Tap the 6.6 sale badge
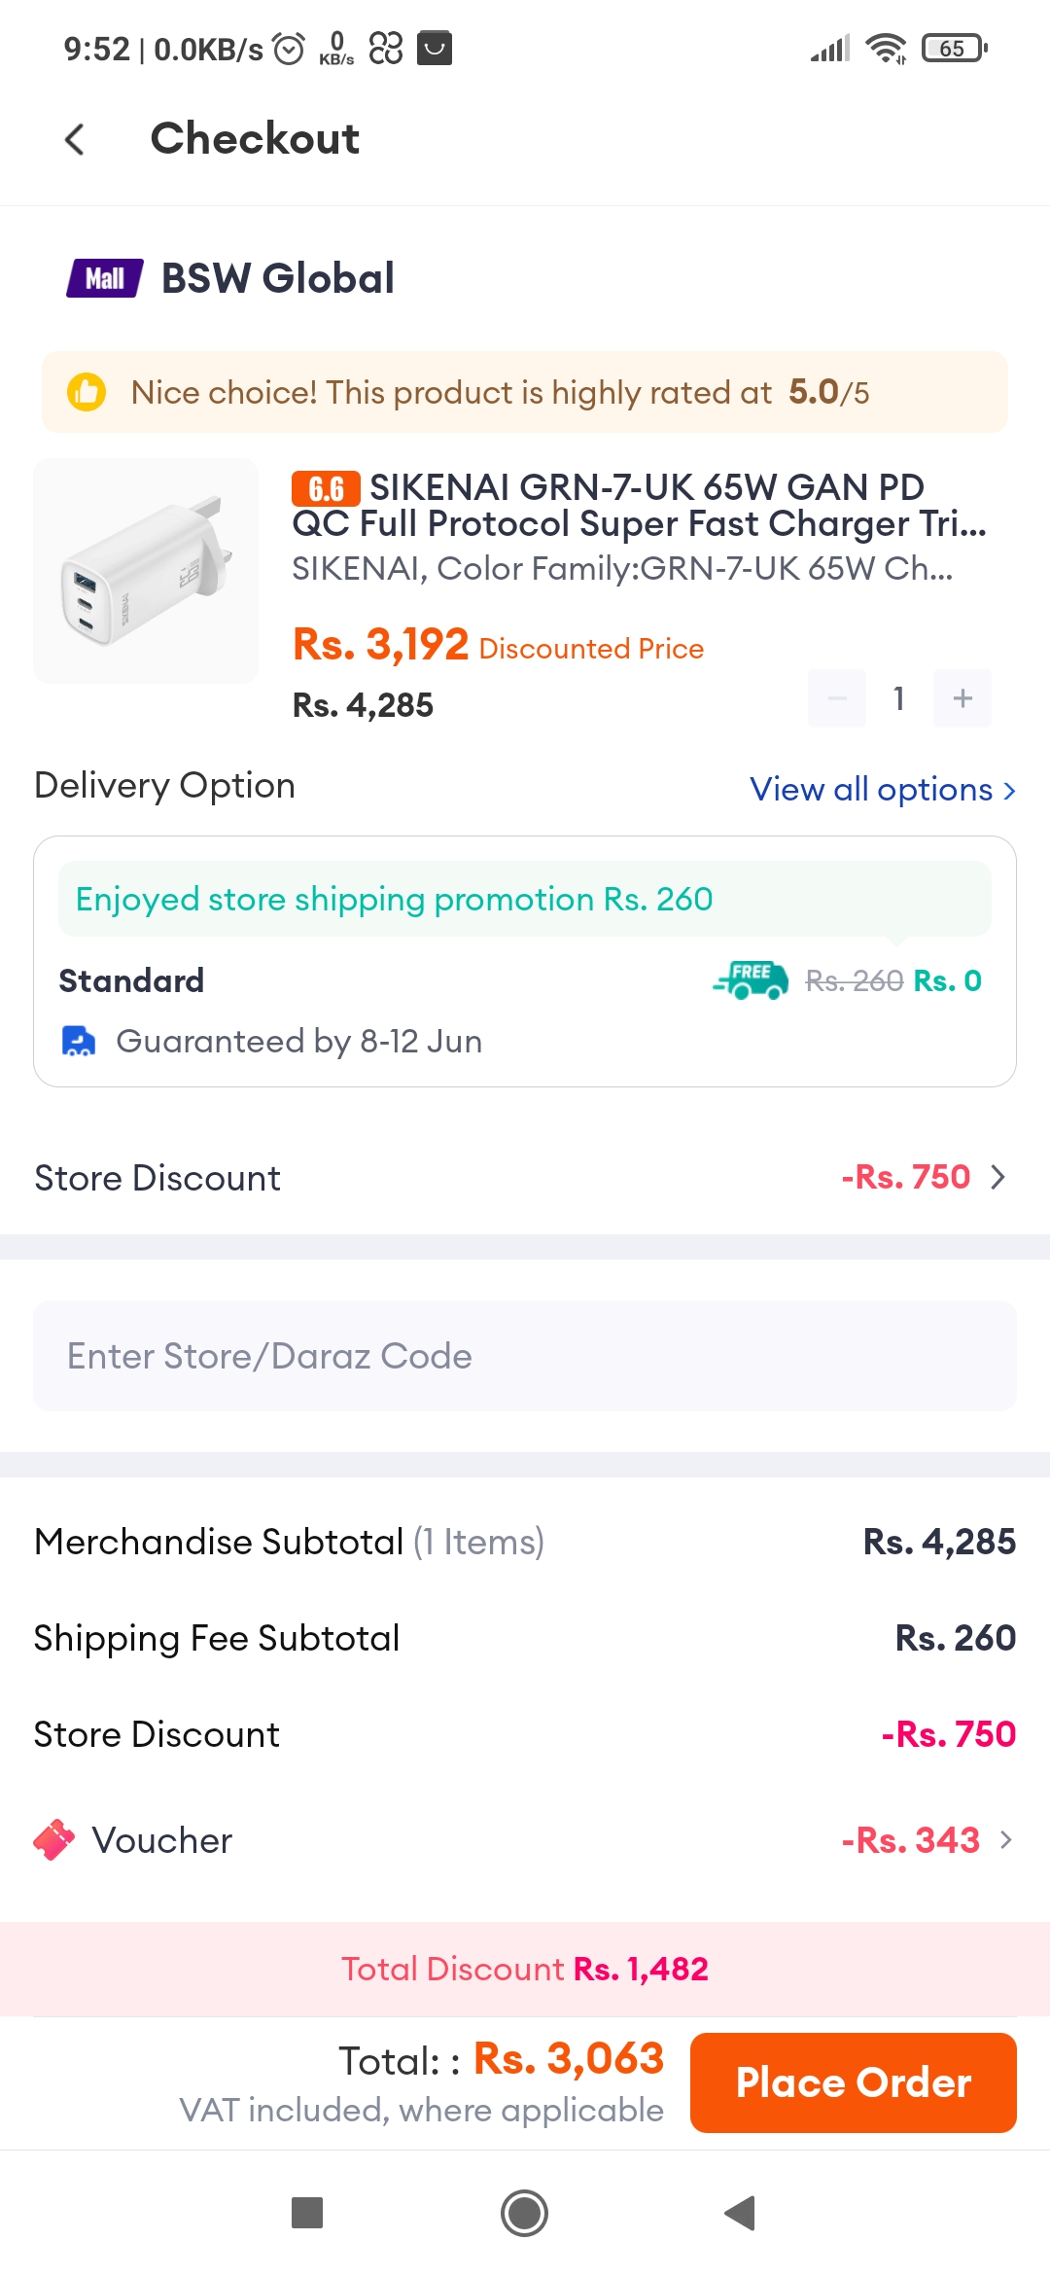The image size is (1050, 2276). pyautogui.click(x=326, y=488)
